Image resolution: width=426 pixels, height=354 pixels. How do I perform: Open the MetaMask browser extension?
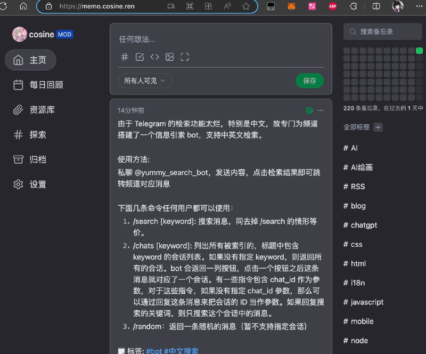[x=291, y=6]
